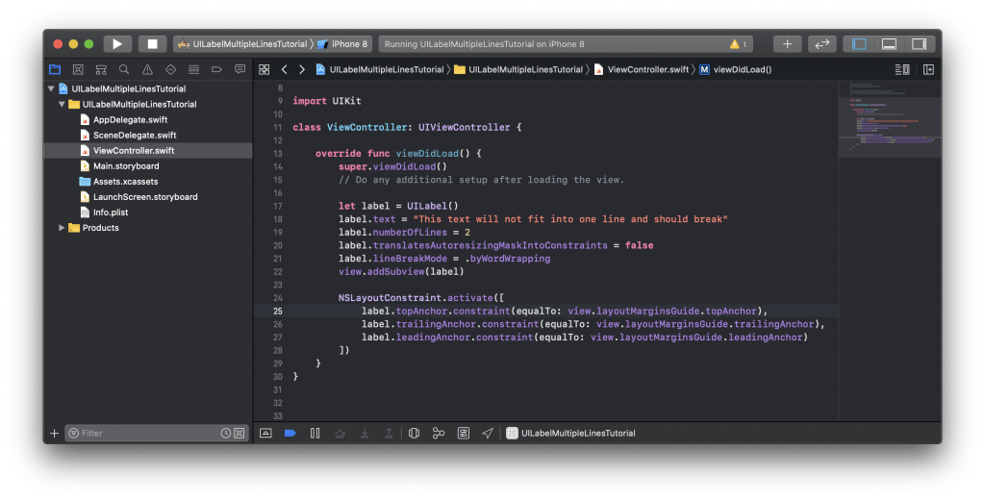Toggle the bottom debug area panel
Image resolution: width=985 pixels, height=501 pixels.
[889, 44]
